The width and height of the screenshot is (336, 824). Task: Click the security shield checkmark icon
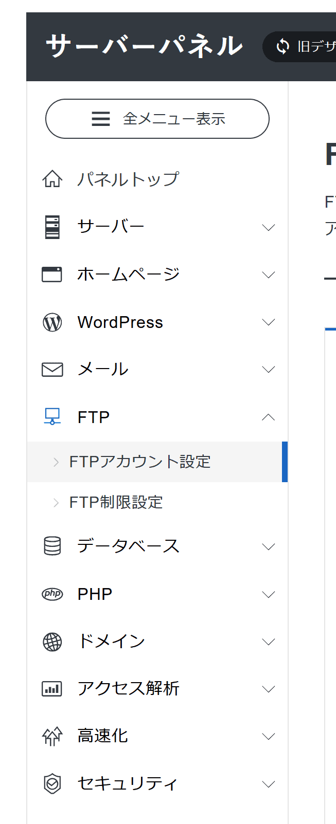tap(52, 784)
